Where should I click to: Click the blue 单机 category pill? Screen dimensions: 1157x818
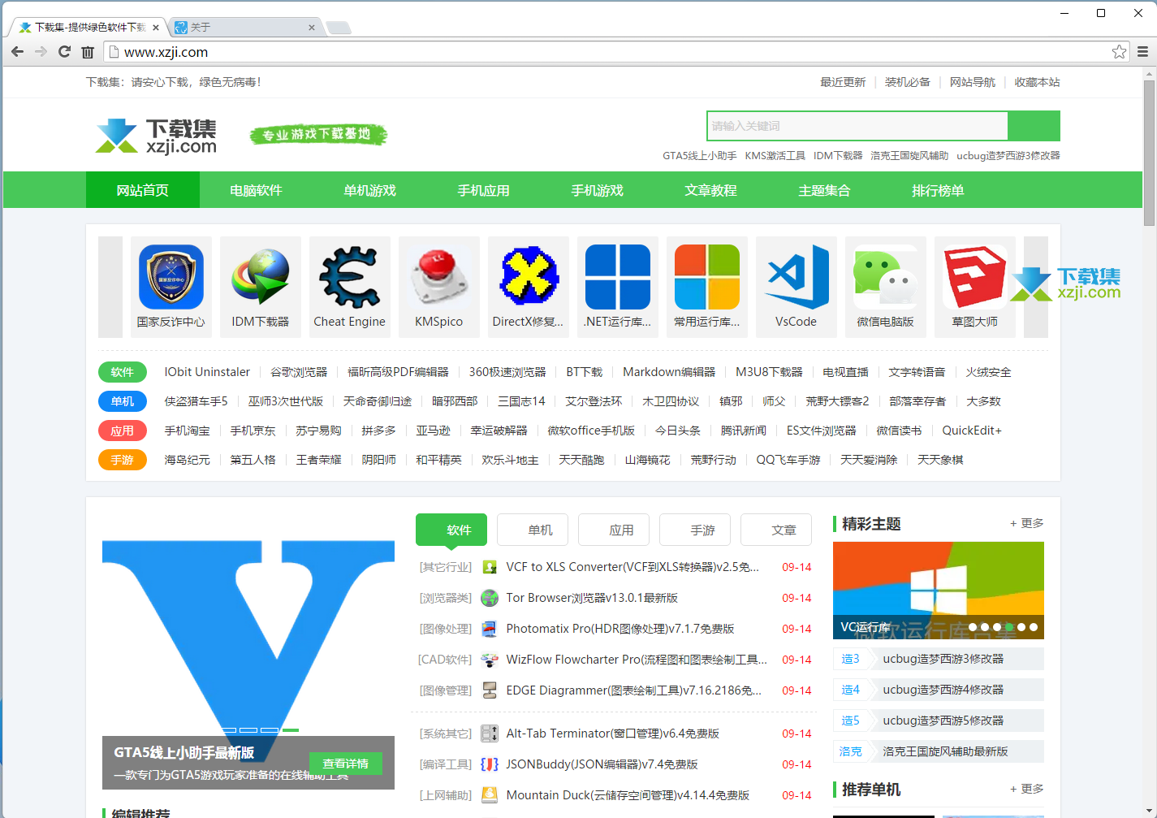click(123, 401)
